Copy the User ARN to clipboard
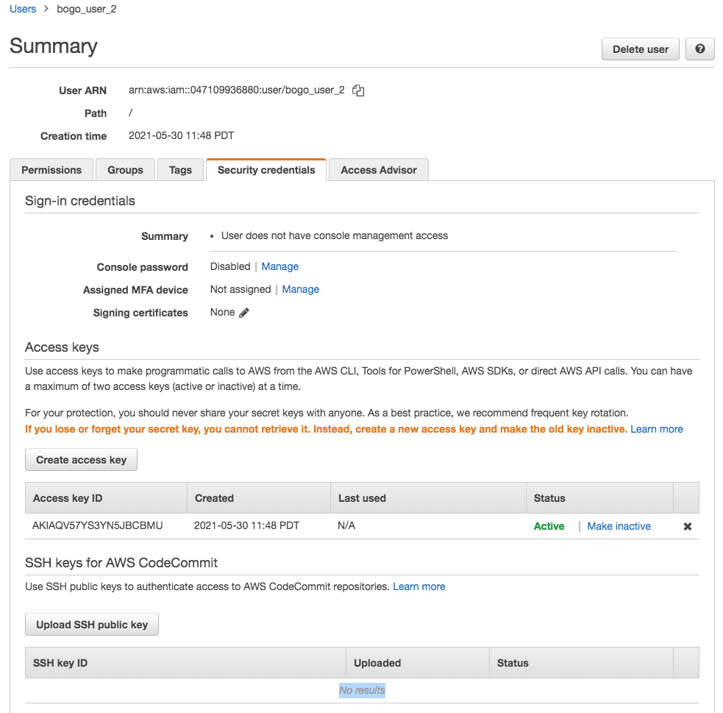This screenshot has height=713, width=723. [x=357, y=91]
